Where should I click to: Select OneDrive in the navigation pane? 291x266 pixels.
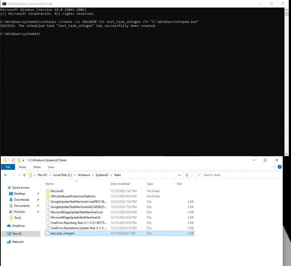(18, 226)
